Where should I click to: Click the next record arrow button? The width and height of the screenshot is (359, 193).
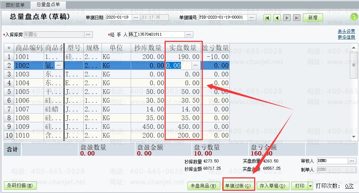point(287,17)
